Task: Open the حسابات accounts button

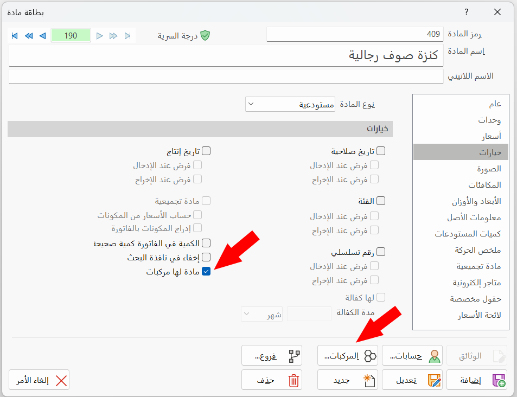Action: [412, 355]
